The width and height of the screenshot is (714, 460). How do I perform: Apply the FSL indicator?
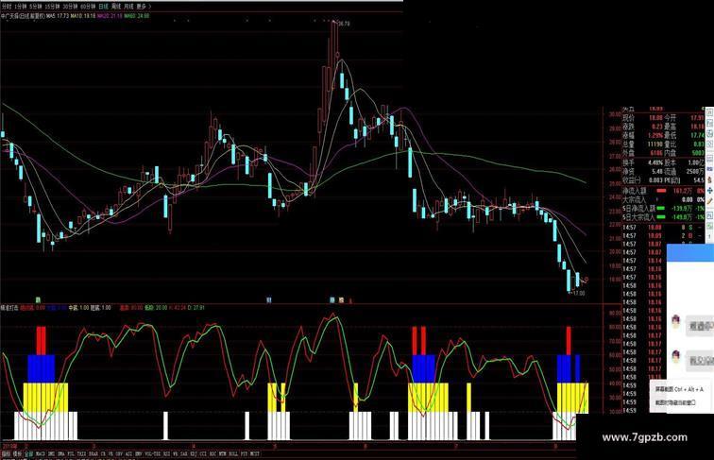point(70,453)
